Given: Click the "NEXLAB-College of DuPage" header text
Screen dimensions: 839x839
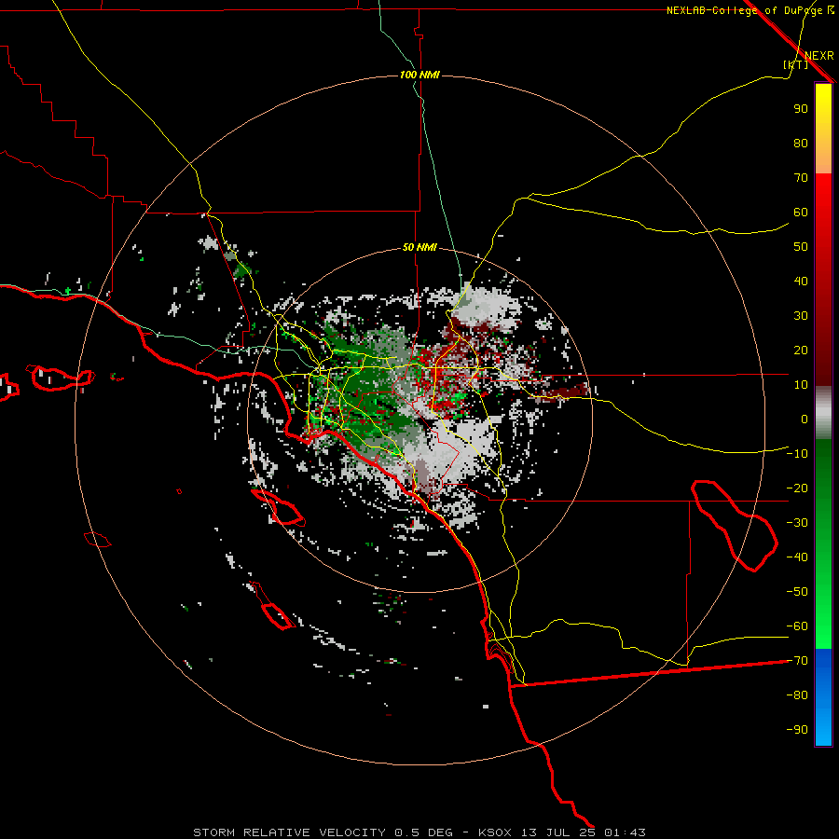Looking at the screenshot, I should 744,10.
